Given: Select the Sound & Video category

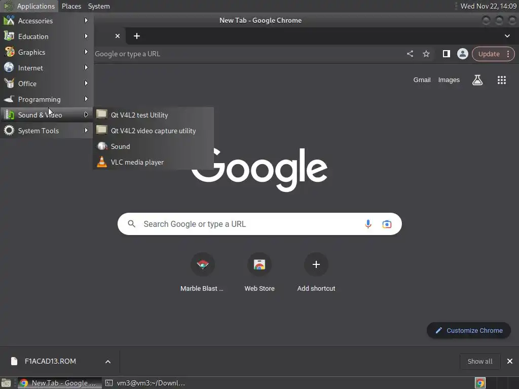Looking at the screenshot, I should (x=46, y=115).
